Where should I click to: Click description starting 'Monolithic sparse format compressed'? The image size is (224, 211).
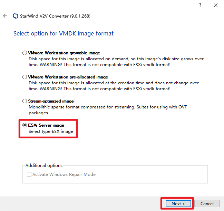(108, 110)
